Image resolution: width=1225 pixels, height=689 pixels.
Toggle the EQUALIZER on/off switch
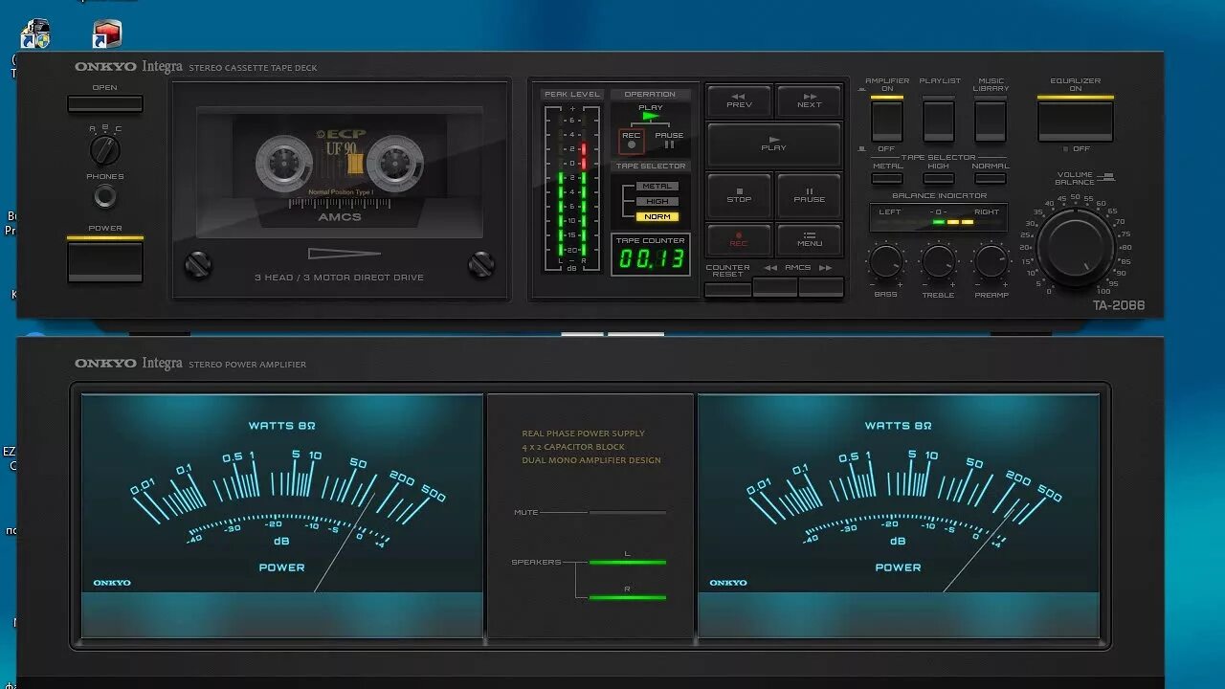coord(1076,121)
